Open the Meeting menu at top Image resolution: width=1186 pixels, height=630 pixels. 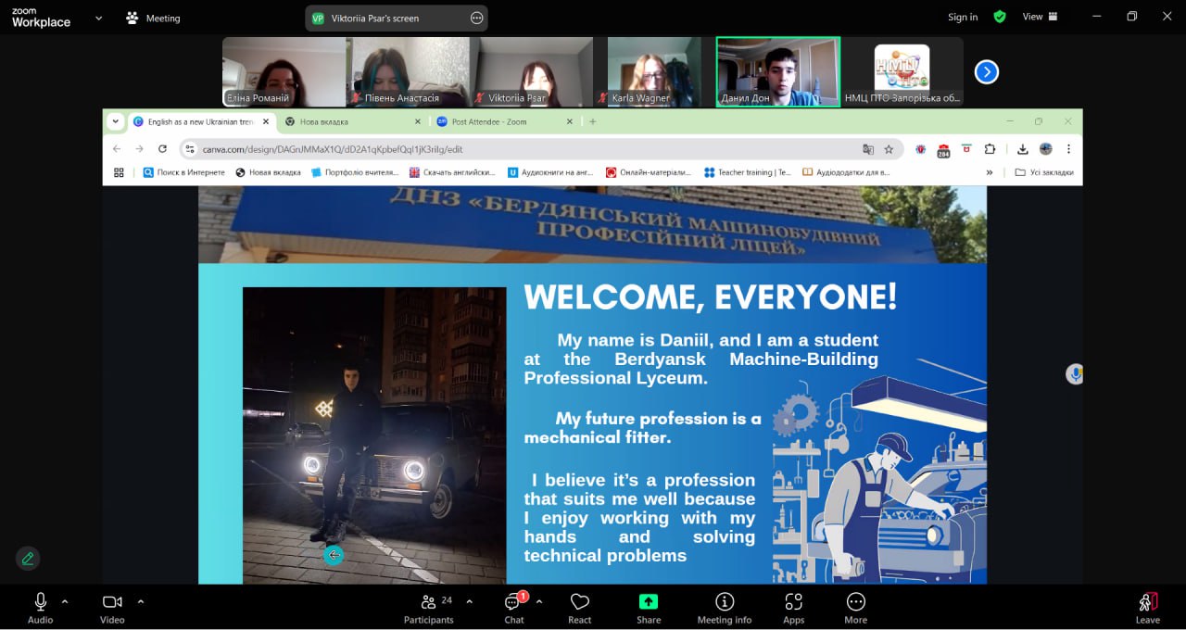coord(153,18)
